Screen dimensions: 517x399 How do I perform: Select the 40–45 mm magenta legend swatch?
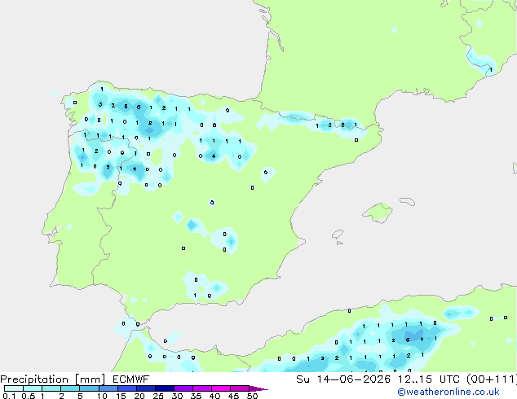pos(221,388)
